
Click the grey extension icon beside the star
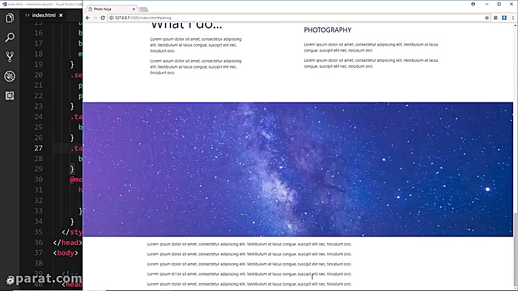496,18
